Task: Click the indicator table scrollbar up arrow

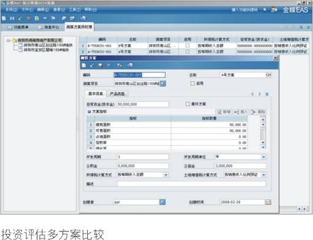Action: 263,119
